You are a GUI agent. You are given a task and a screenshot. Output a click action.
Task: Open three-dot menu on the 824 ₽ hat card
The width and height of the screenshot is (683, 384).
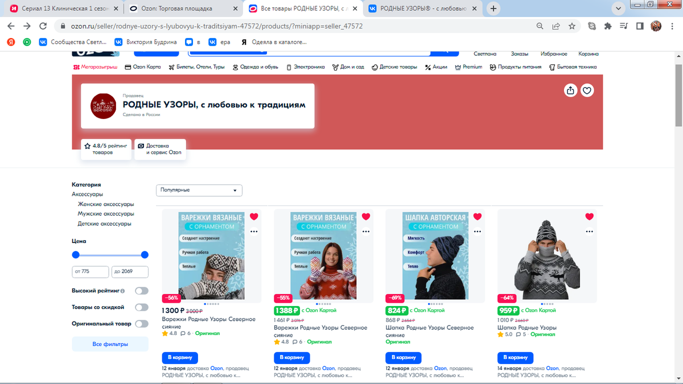tap(477, 232)
